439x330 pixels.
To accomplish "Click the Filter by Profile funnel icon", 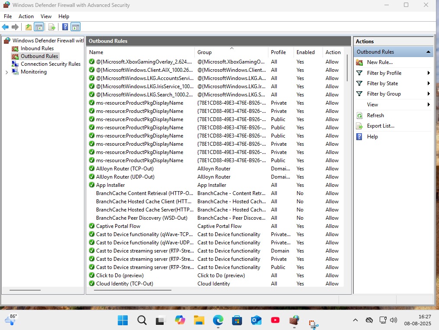I will [x=359, y=73].
